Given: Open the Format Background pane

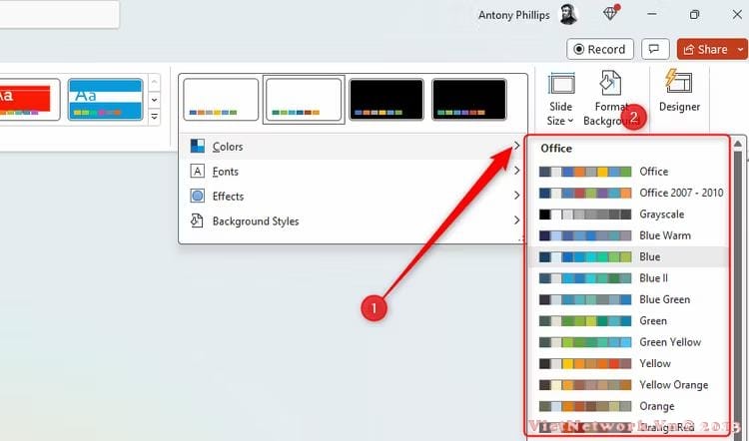Looking at the screenshot, I should coord(609,98).
